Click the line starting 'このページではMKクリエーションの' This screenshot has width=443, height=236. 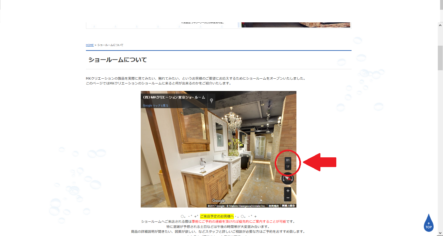tap(159, 83)
